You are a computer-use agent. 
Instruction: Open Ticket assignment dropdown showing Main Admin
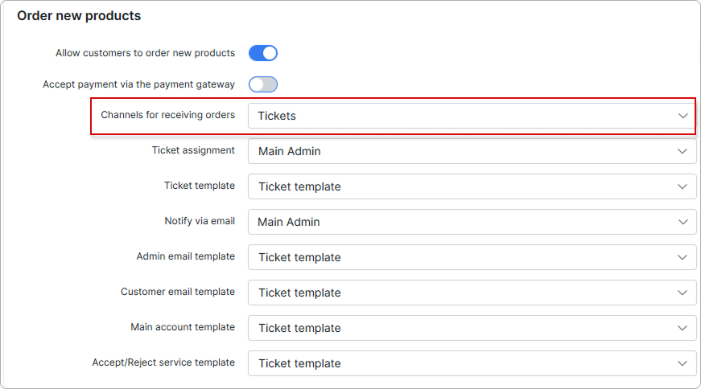pos(472,151)
